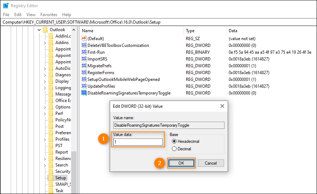Open the File menu
This screenshot has height=194, width=317.
point(6,15)
